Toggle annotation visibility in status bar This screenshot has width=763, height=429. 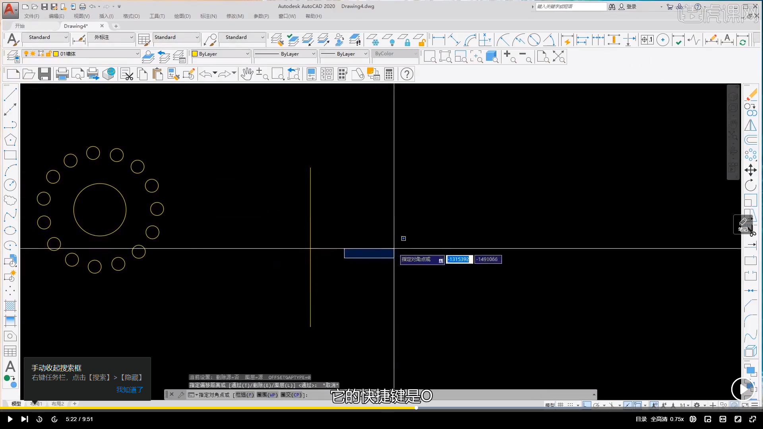655,405
